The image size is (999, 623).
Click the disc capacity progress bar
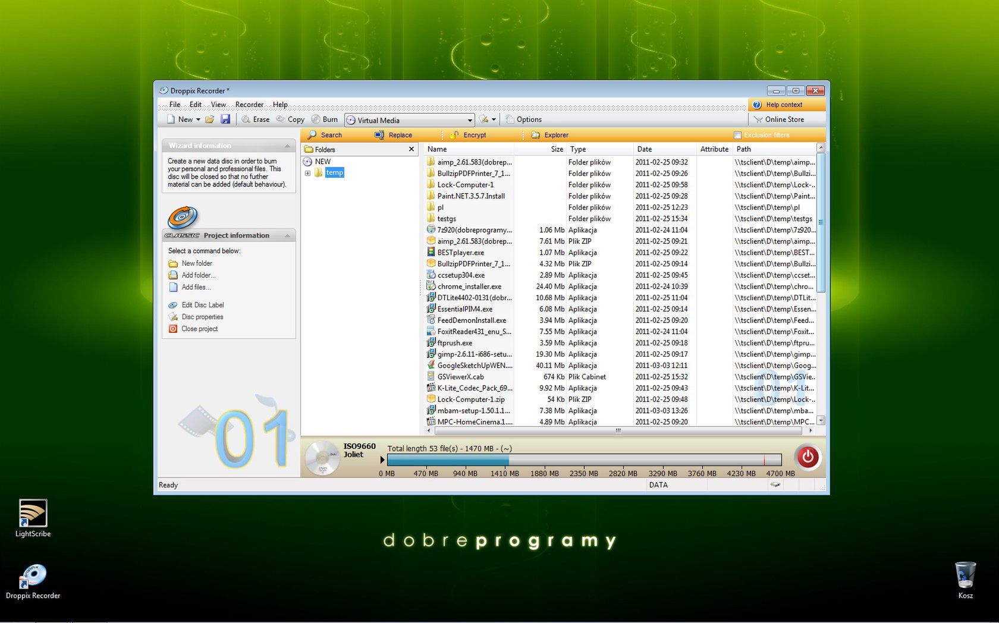click(584, 460)
